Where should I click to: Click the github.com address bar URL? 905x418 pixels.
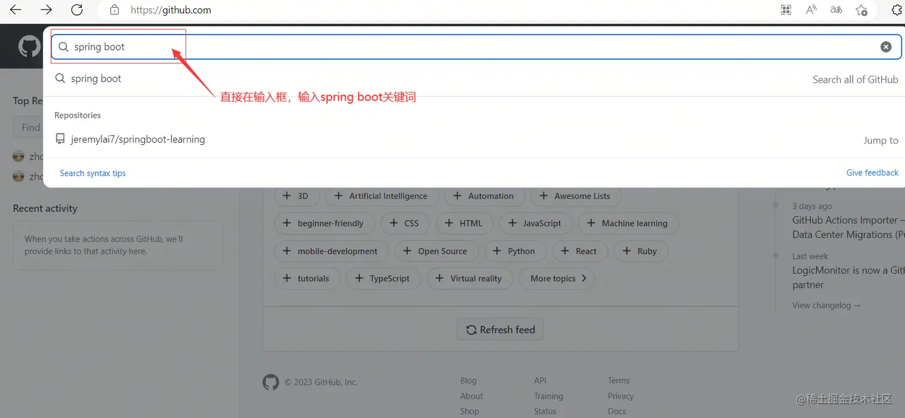171,10
